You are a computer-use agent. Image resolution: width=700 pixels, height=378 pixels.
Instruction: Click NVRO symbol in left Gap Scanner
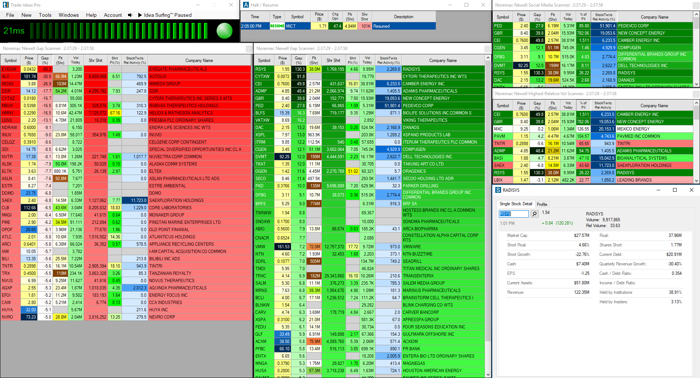[x=7, y=317]
